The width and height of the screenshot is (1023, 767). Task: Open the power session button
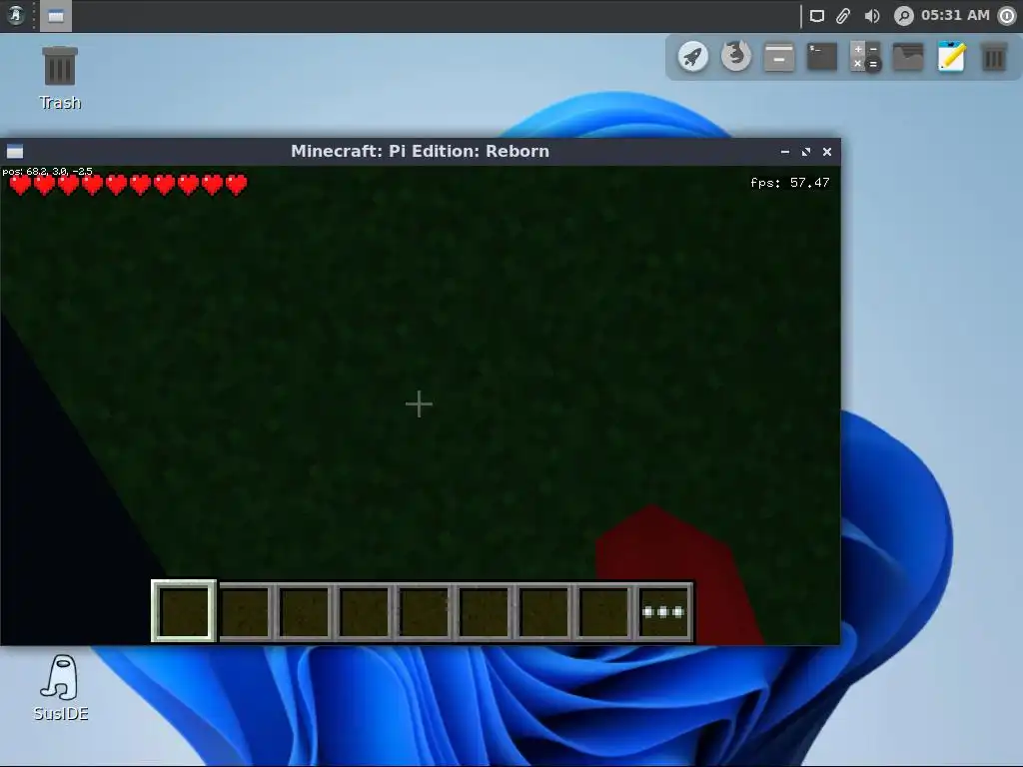tap(1007, 16)
